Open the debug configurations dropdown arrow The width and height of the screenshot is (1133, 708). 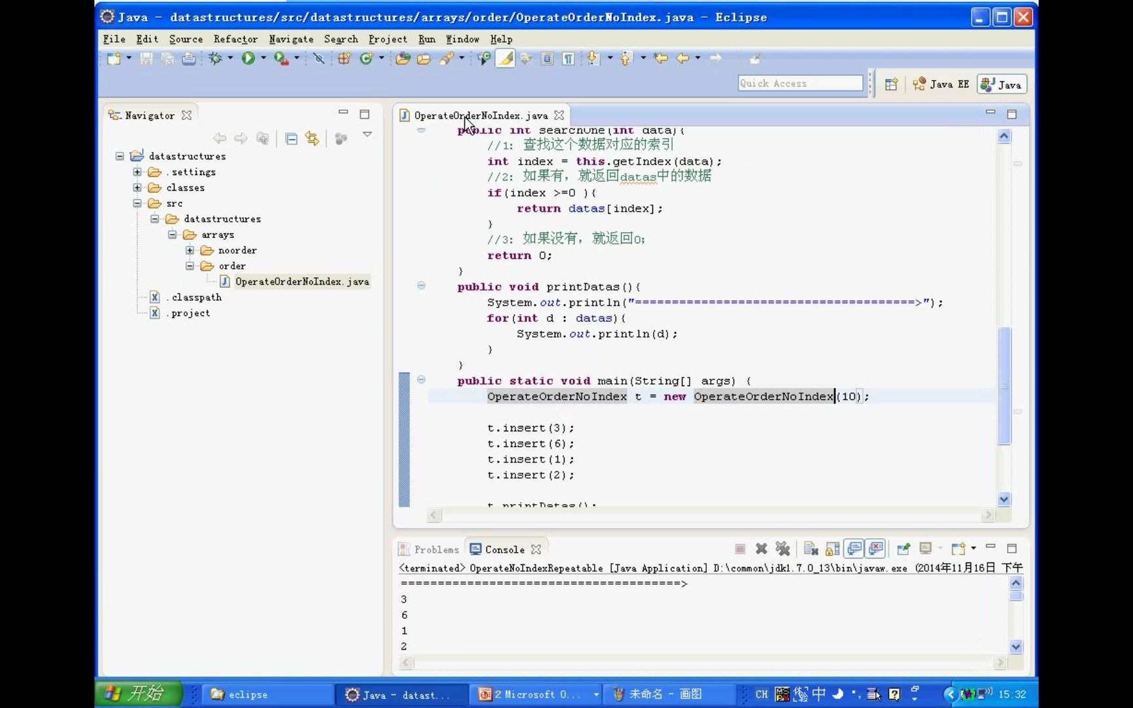point(230,58)
